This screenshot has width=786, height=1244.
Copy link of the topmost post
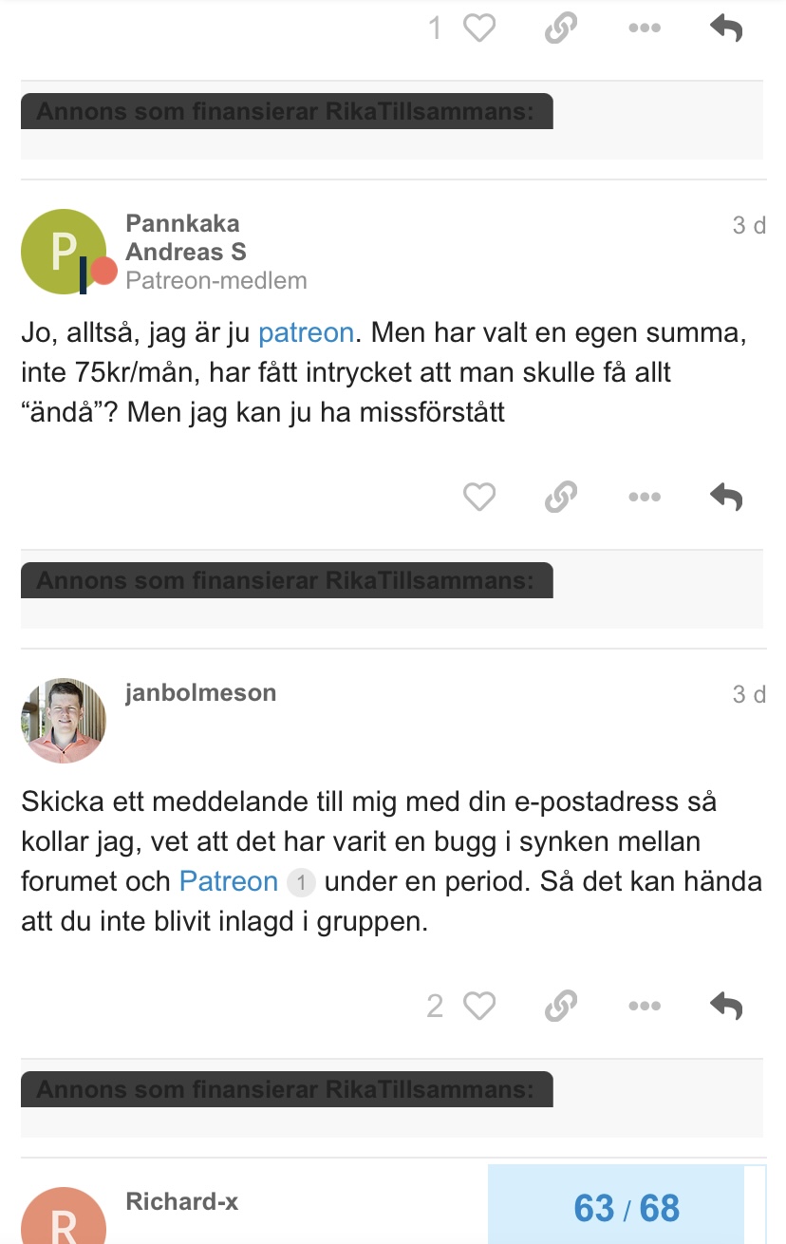pos(561,28)
